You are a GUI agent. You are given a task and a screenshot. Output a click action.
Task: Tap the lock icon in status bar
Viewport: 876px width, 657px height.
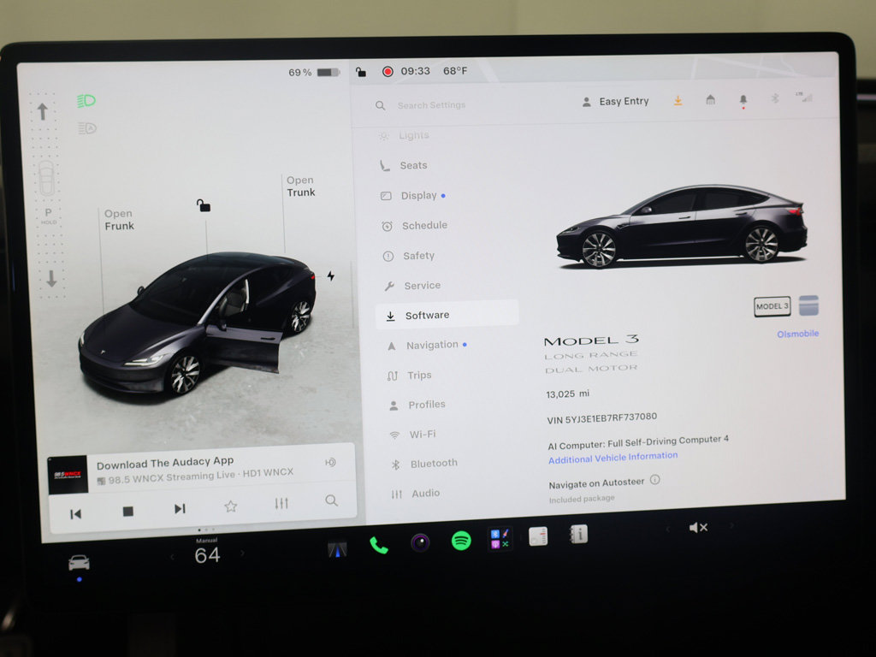point(361,72)
